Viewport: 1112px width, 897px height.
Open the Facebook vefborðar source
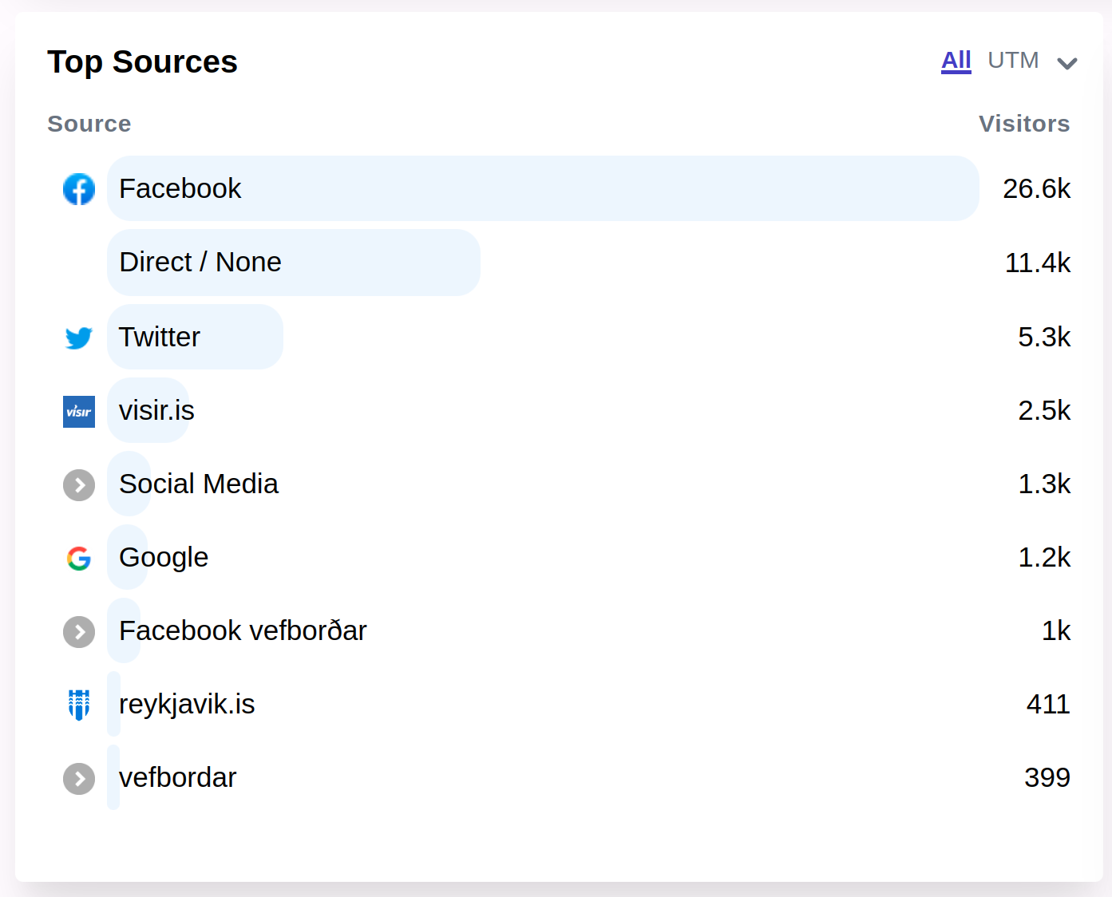click(x=243, y=630)
